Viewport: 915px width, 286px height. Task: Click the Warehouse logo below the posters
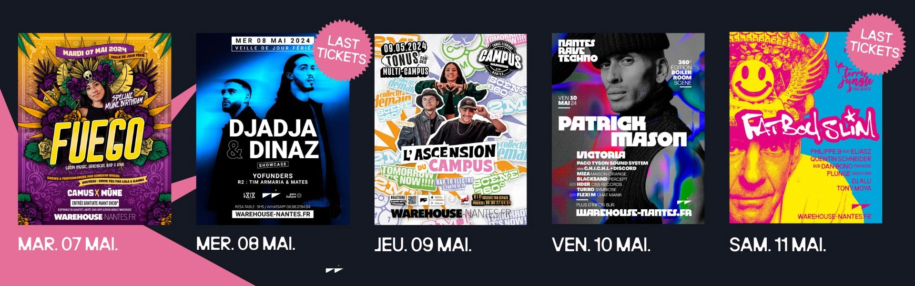pyautogui.click(x=334, y=269)
